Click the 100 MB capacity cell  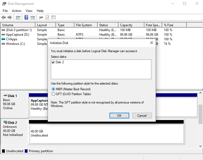point(125,30)
